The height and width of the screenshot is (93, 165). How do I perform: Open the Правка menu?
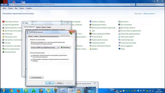pos(11,8)
